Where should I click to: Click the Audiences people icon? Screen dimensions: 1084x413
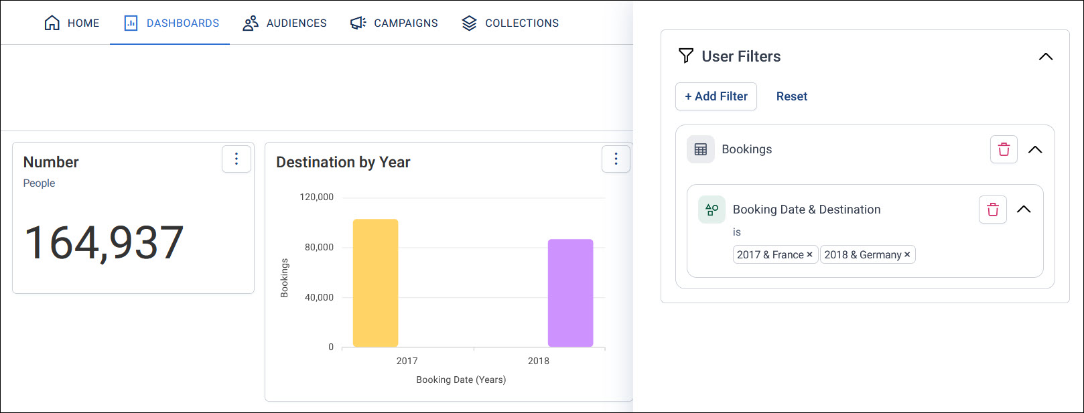251,23
